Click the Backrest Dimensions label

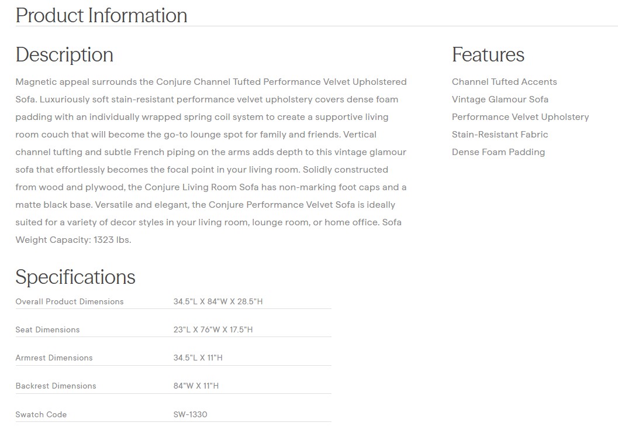click(56, 386)
